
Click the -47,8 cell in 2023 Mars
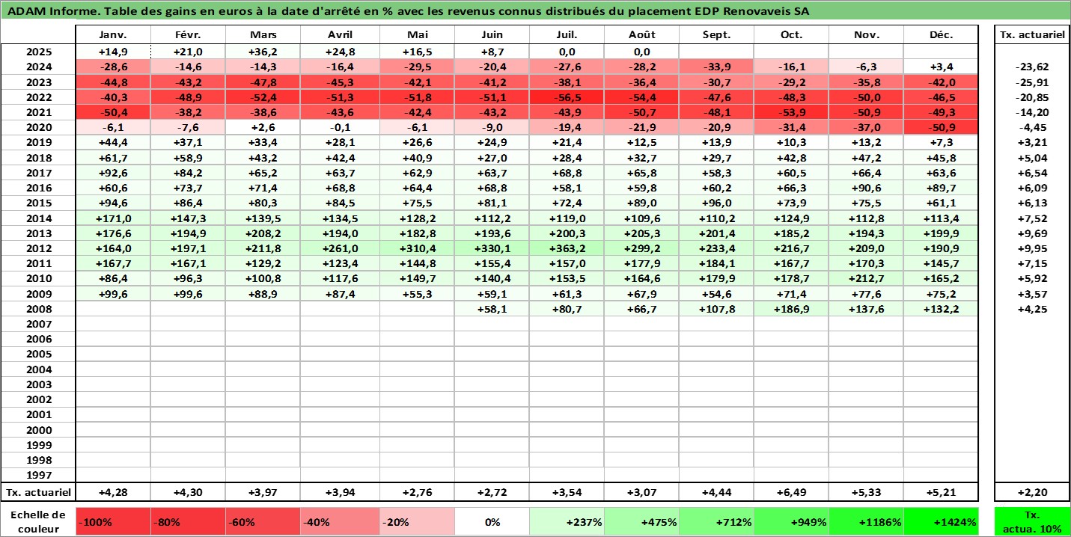tap(263, 82)
